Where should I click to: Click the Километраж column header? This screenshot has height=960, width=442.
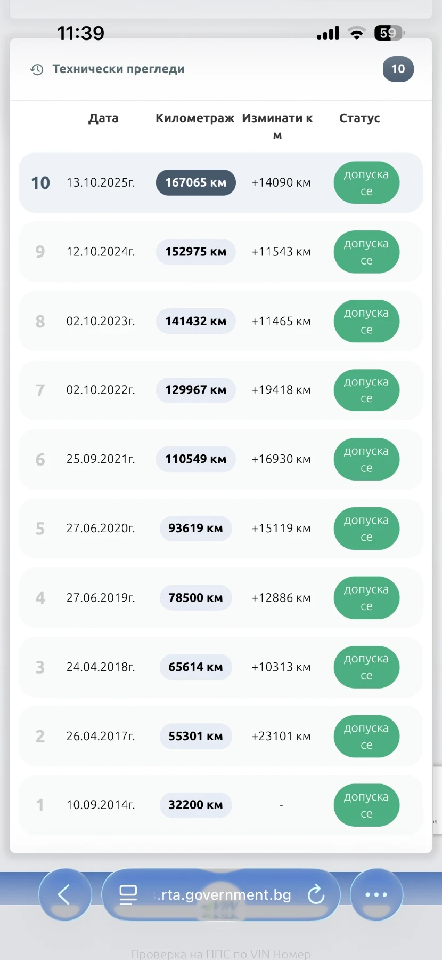(194, 118)
